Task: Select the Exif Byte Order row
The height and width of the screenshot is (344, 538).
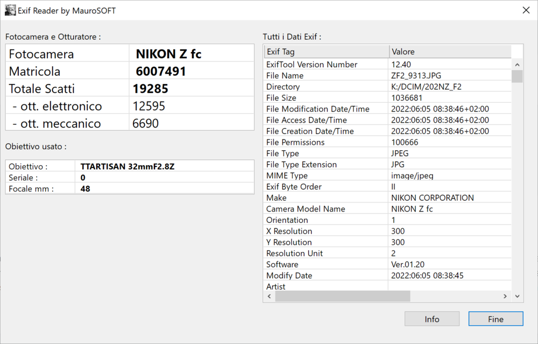Action: [388, 186]
